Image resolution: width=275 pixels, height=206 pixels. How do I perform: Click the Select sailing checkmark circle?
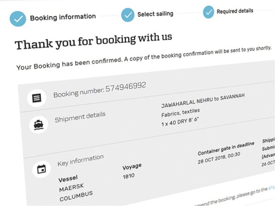coord(128,15)
